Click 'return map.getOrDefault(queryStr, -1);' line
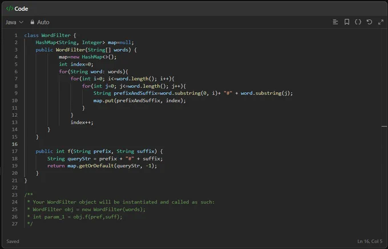This screenshot has height=249, width=388. [x=102, y=166]
